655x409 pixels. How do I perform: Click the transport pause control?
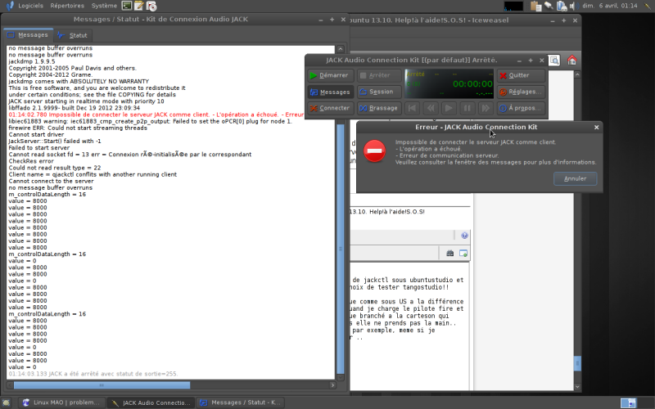pyautogui.click(x=467, y=108)
